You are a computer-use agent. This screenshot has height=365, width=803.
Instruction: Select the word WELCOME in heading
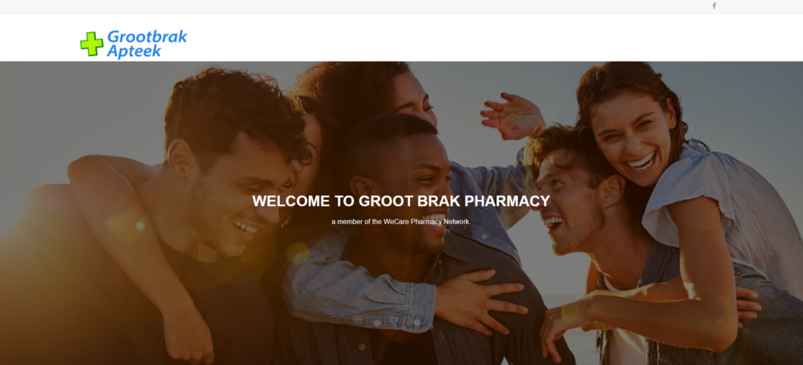pos(291,201)
